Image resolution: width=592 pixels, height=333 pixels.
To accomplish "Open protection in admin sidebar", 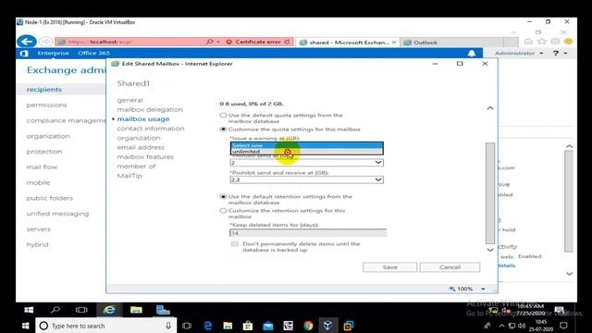I will [44, 152].
